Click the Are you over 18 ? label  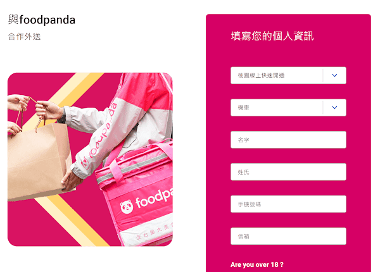click(x=257, y=264)
